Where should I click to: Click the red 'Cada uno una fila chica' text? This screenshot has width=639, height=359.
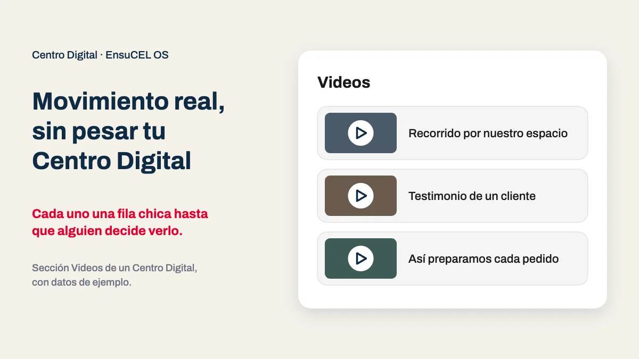(120, 223)
